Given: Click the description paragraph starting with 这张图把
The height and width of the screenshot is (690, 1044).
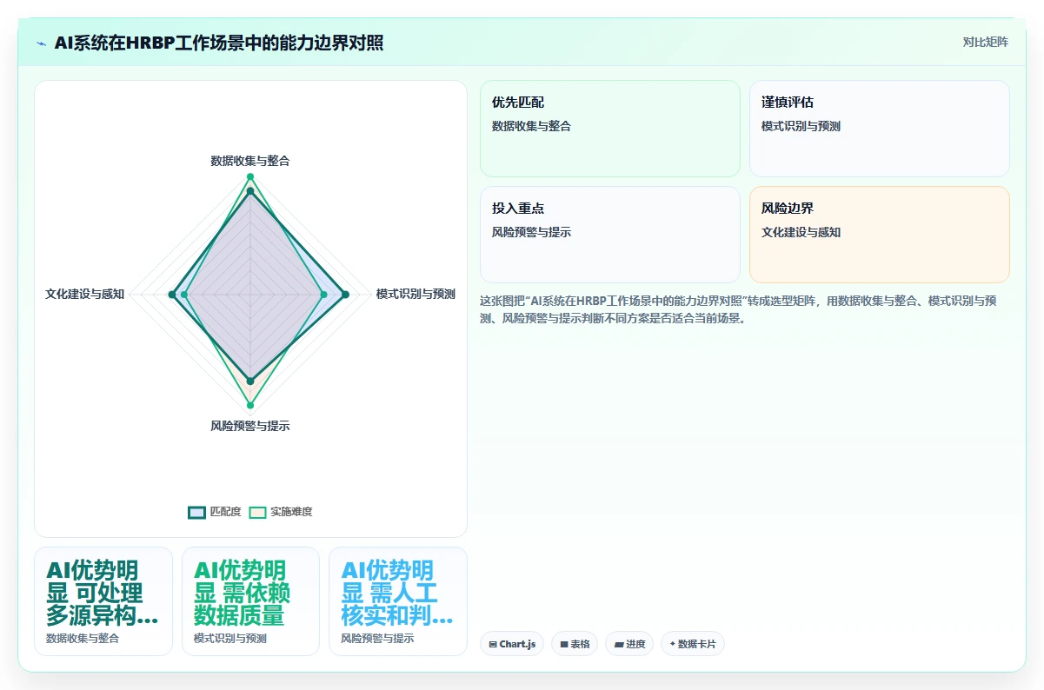Looking at the screenshot, I should pyautogui.click(x=744, y=309).
